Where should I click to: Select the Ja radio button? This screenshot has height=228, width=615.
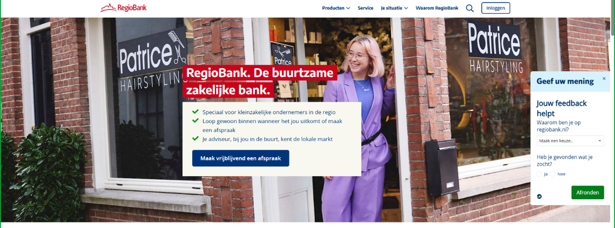click(540, 174)
